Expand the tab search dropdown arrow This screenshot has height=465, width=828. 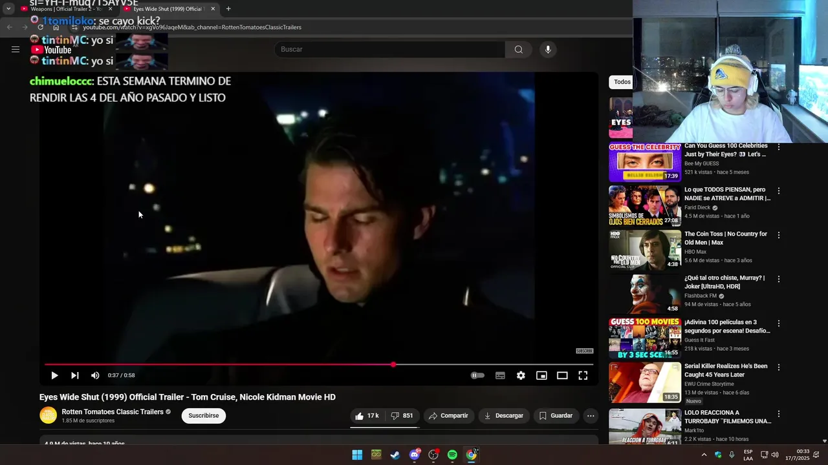[x=8, y=9]
